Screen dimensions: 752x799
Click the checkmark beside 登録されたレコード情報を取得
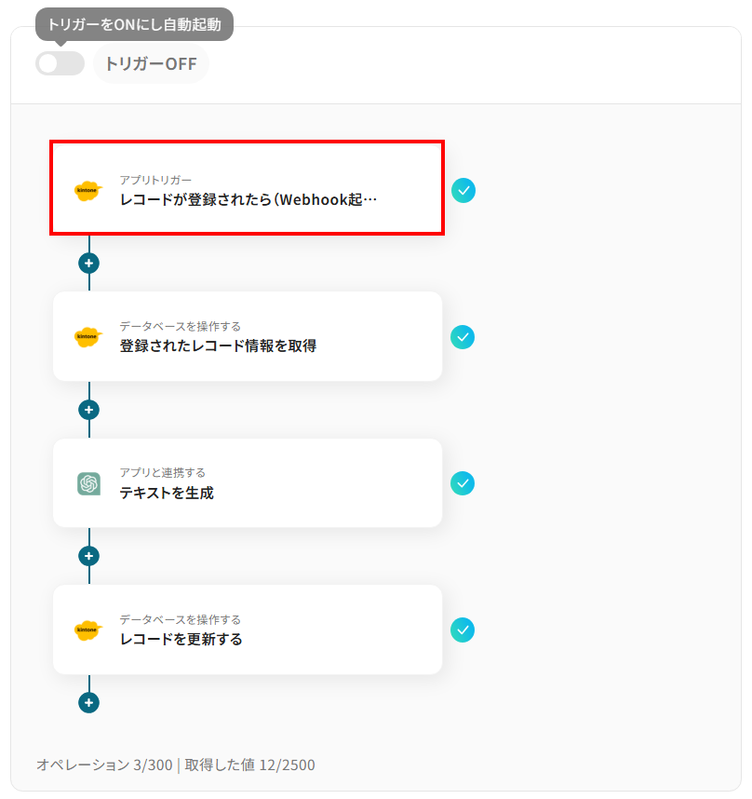pyautogui.click(x=463, y=337)
